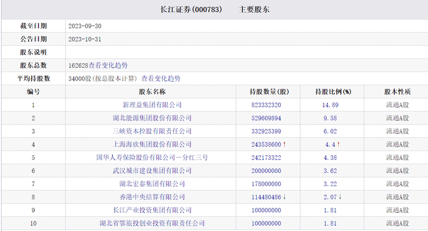Image resolution: width=428 pixels, height=231 pixels.
Task: Click holding ratio 3.62
Action: point(330,171)
